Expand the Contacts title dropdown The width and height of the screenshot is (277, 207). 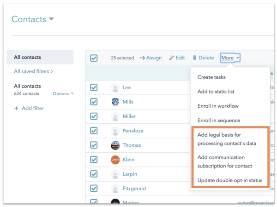pyautogui.click(x=51, y=19)
